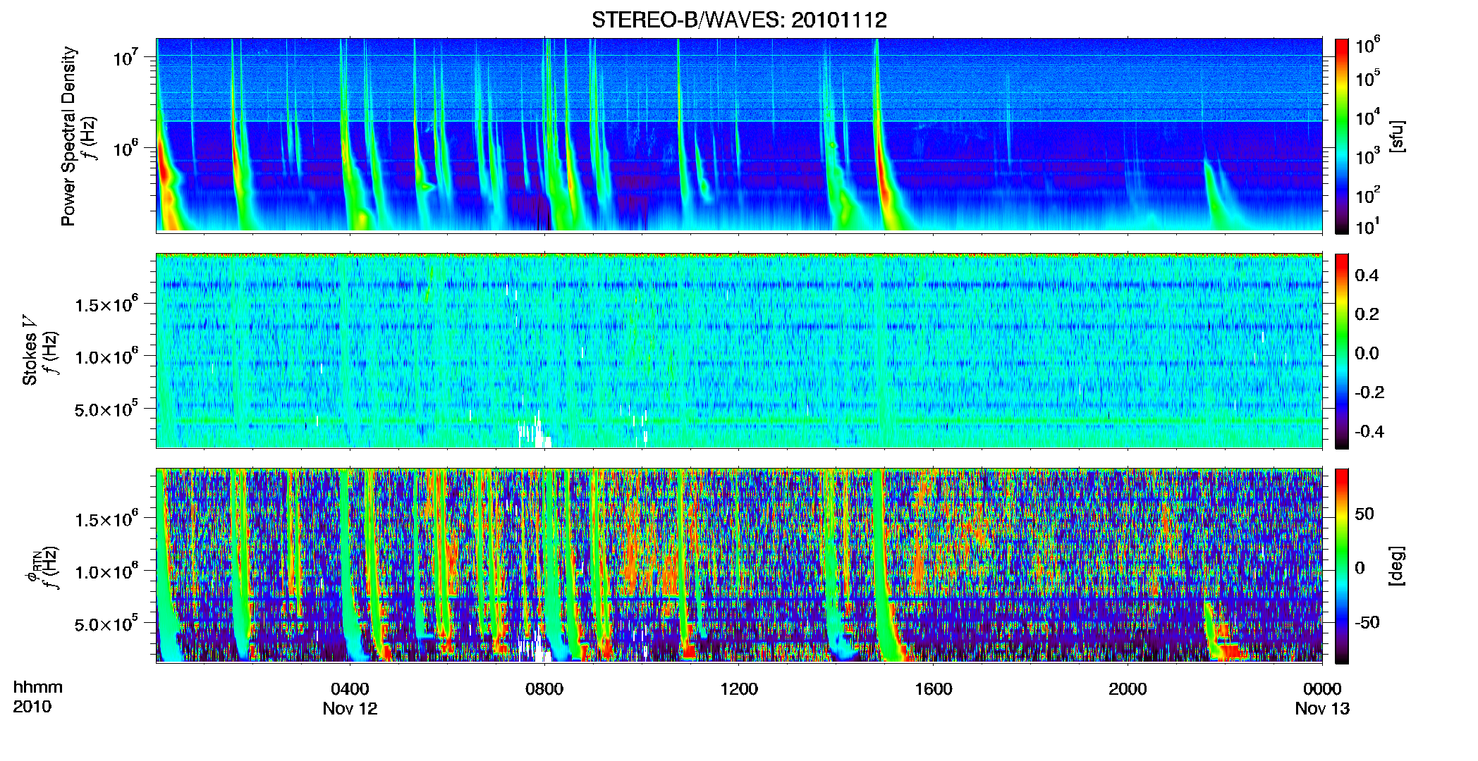Click the 10^7 frequency tick label
The image size is (1478, 761).
[128, 57]
